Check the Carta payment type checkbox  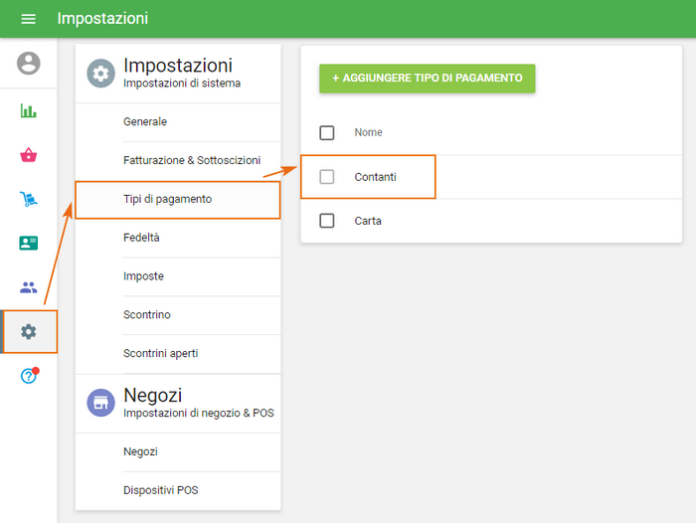(x=327, y=221)
